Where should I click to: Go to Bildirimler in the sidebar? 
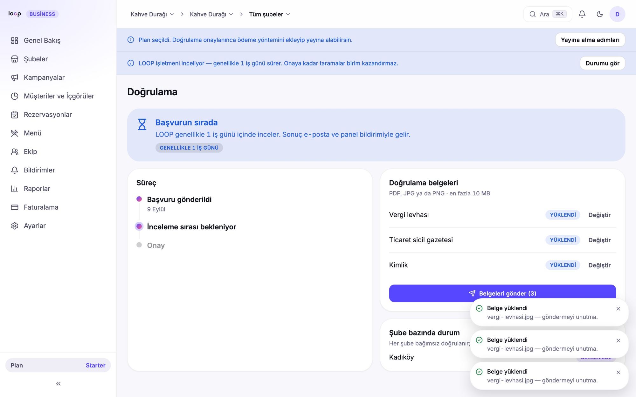(x=58, y=170)
